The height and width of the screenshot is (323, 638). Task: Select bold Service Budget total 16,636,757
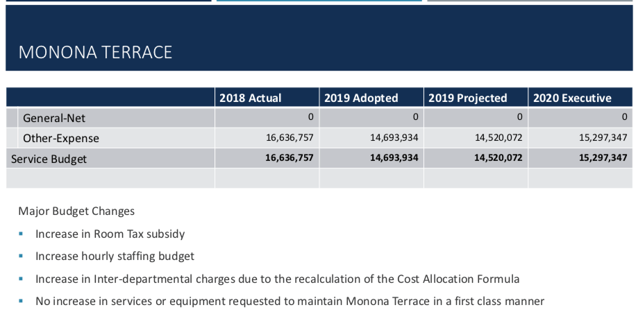point(289,157)
